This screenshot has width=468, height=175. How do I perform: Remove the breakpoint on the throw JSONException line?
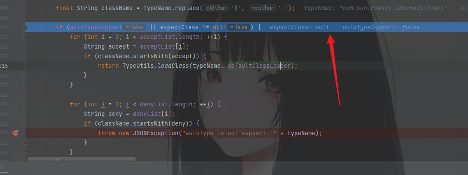(x=15, y=133)
